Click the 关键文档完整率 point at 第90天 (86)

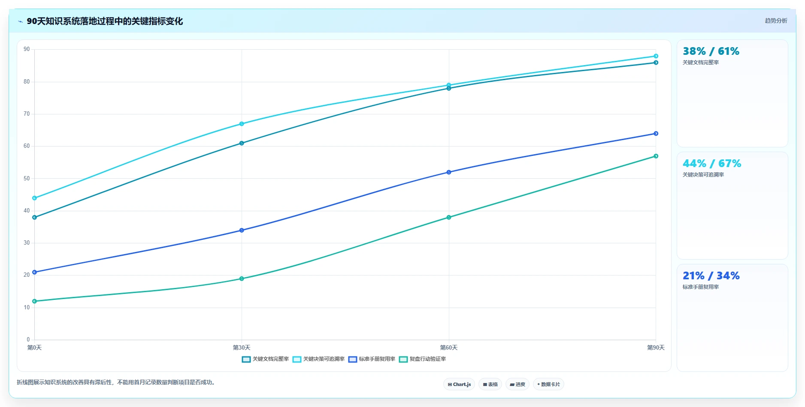(x=656, y=63)
